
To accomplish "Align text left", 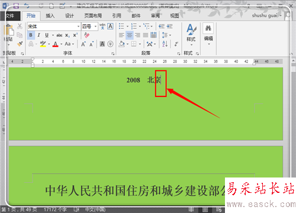I will [x=121, y=35].
